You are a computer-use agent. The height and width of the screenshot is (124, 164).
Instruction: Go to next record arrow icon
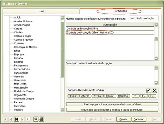pos(22,119)
